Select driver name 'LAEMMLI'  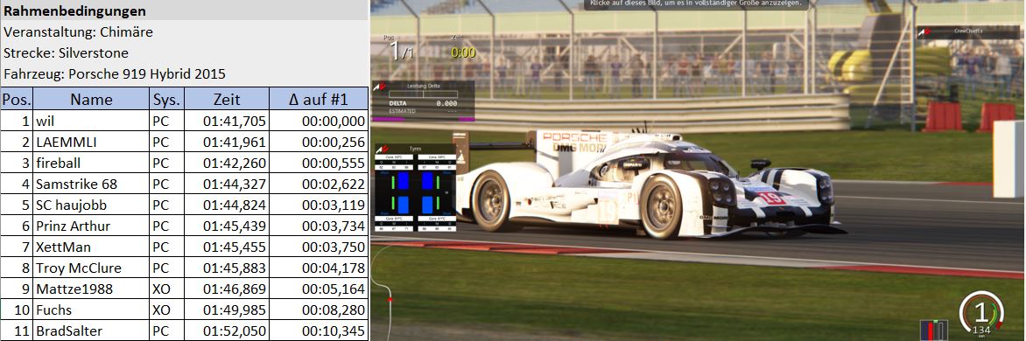point(66,142)
